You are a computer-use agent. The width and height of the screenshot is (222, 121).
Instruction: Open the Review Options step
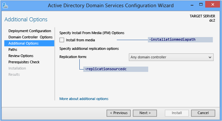pos(21,56)
